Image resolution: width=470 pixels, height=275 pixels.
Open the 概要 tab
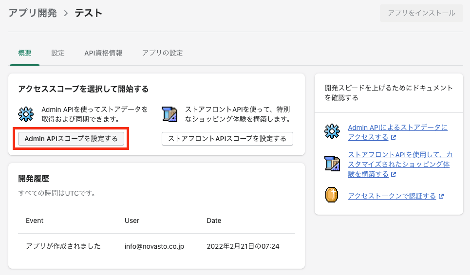tap(24, 53)
